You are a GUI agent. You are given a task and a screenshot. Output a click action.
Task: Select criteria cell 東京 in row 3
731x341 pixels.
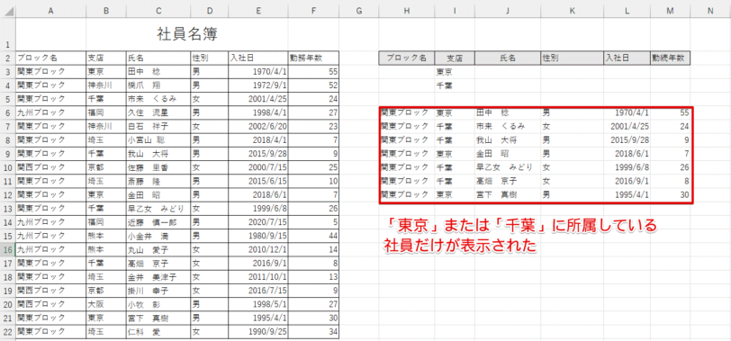(455, 72)
